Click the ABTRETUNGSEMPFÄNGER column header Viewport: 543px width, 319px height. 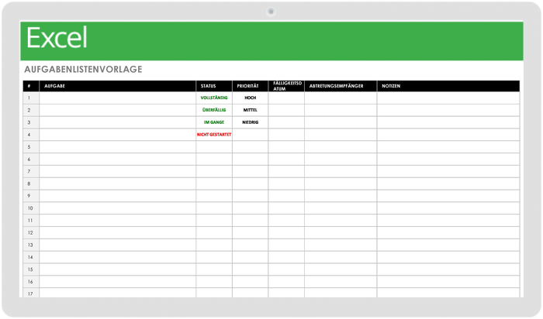point(341,86)
